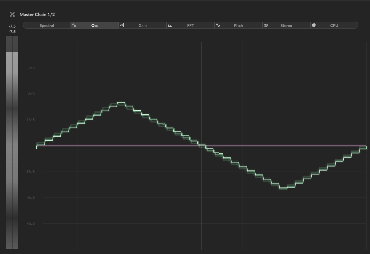Click the right channel level meter
The width and height of the screenshot is (370, 254).
click(15, 148)
